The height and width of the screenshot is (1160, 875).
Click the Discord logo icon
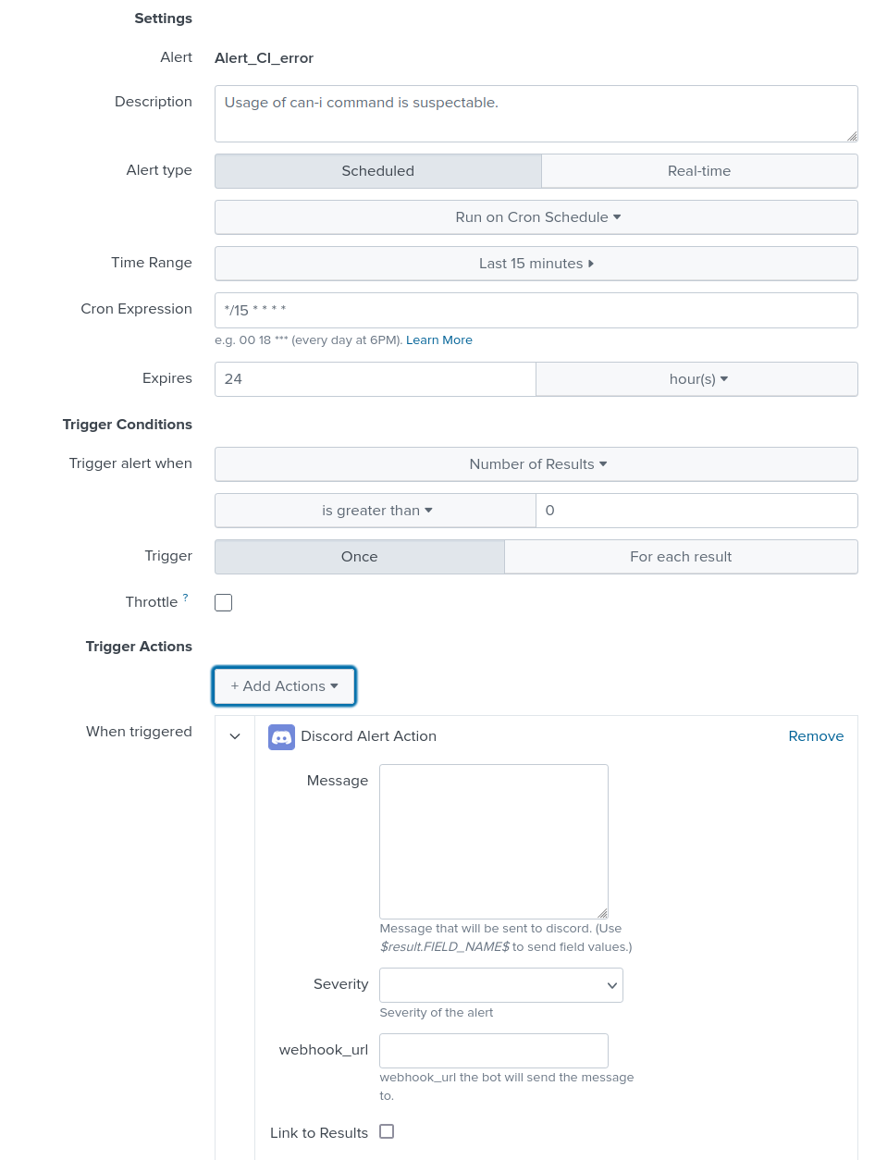(x=281, y=736)
